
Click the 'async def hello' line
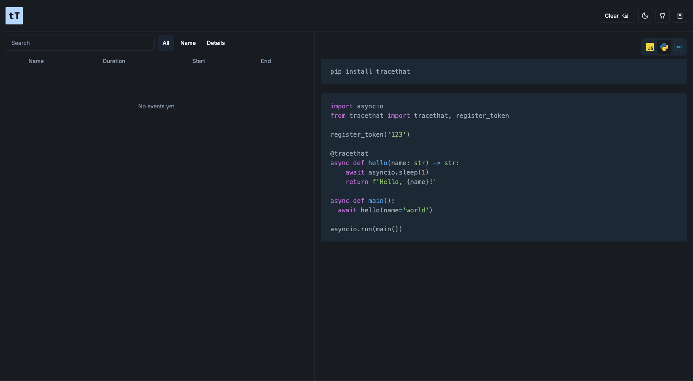click(x=395, y=163)
